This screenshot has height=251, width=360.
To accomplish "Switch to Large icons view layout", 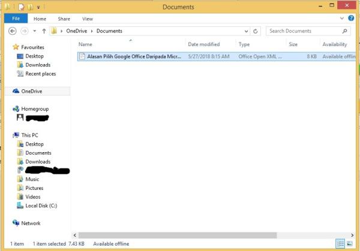I will click(350, 244).
